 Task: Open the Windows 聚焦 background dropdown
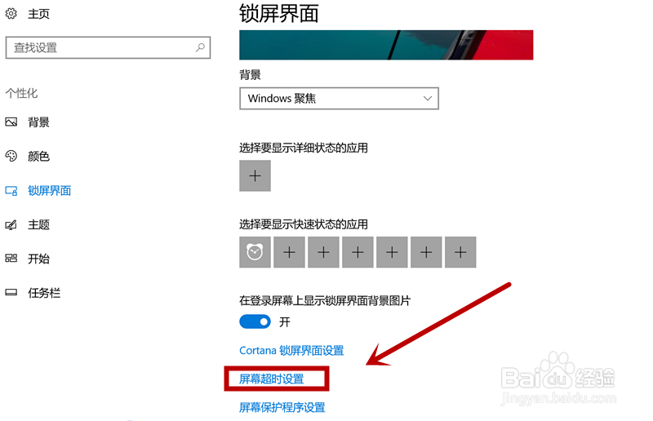coord(339,98)
